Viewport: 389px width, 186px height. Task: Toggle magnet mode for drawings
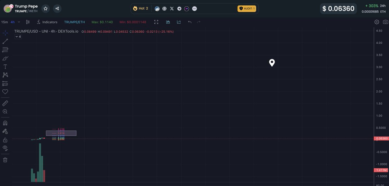[5, 123]
